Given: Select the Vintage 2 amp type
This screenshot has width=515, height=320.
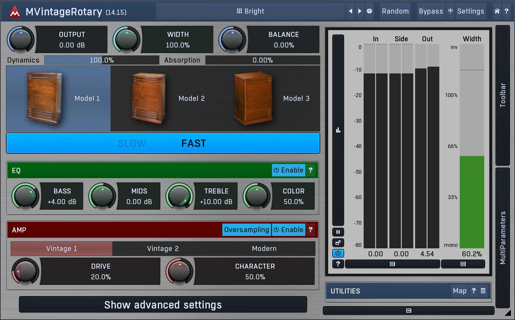Looking at the screenshot, I should click(163, 249).
